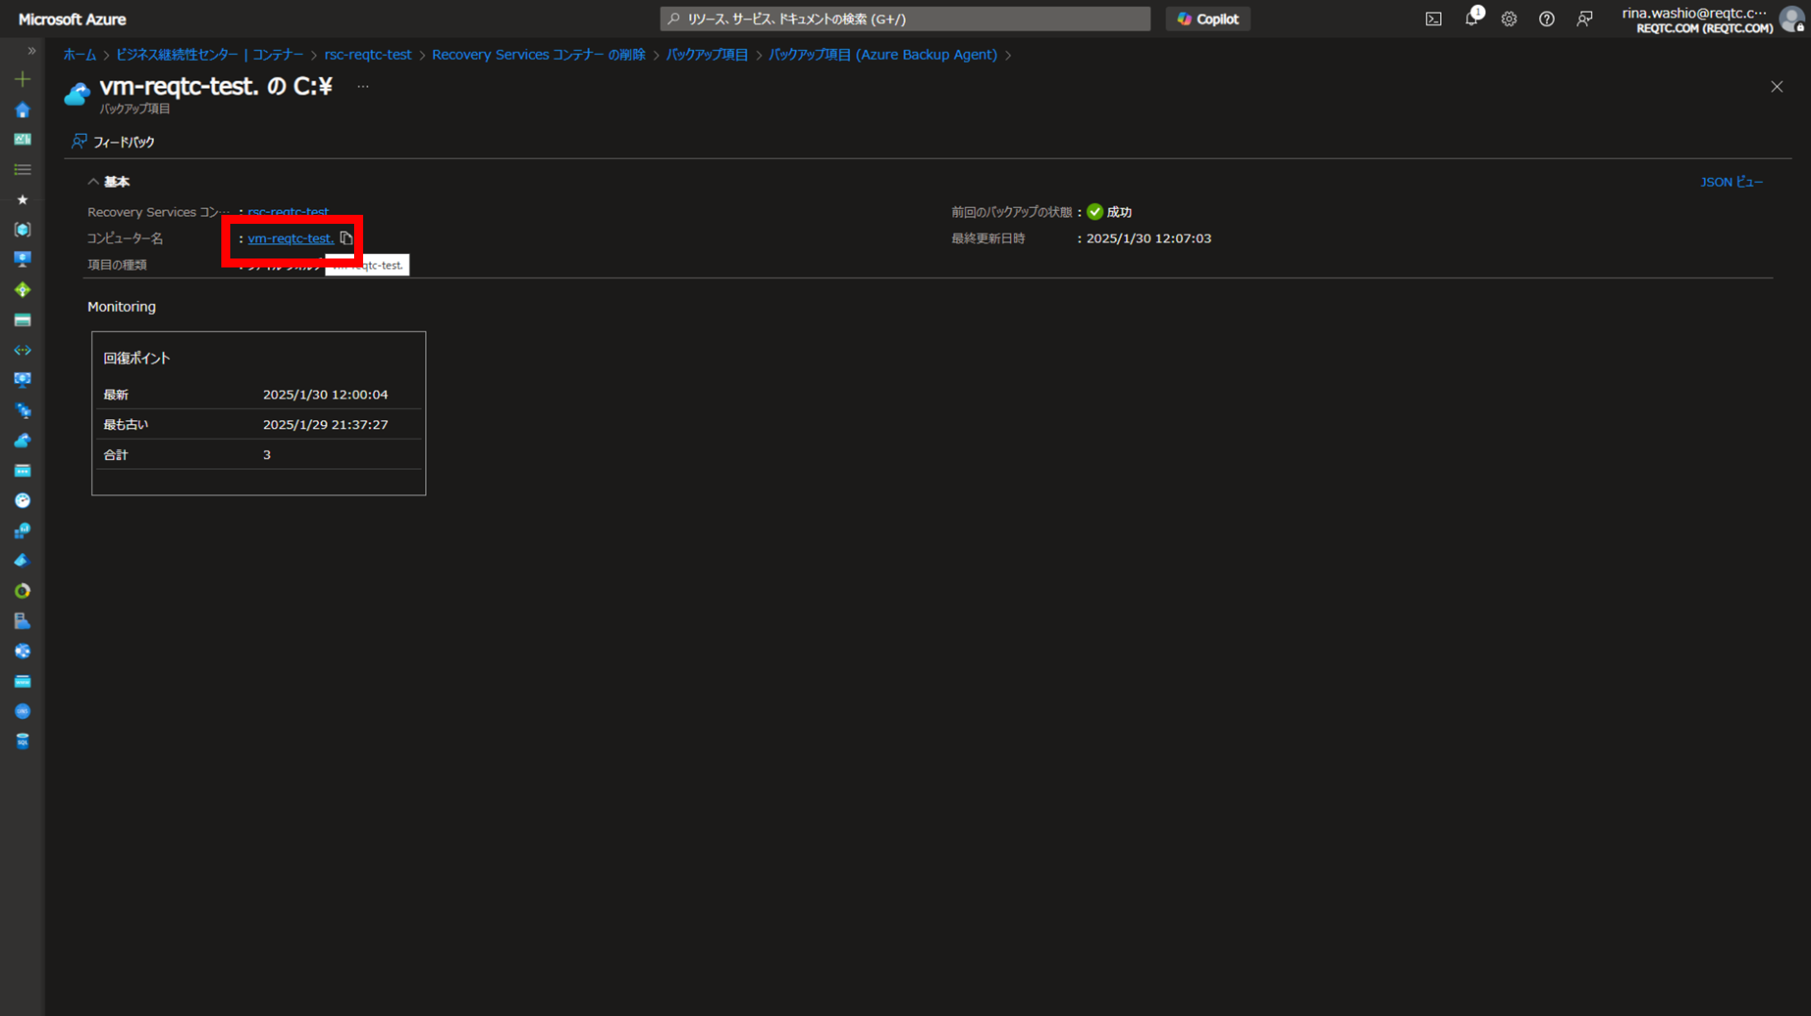Click the 回復ポイント tile heading
The width and height of the screenshot is (1811, 1016).
(137, 358)
